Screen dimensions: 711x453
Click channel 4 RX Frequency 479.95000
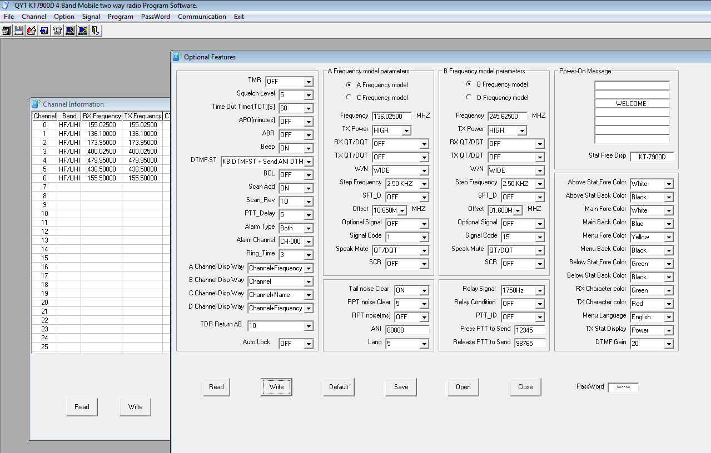[x=102, y=160]
